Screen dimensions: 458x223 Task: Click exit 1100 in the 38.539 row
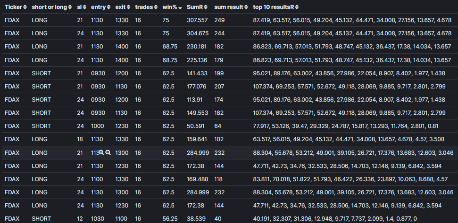pos(121,218)
